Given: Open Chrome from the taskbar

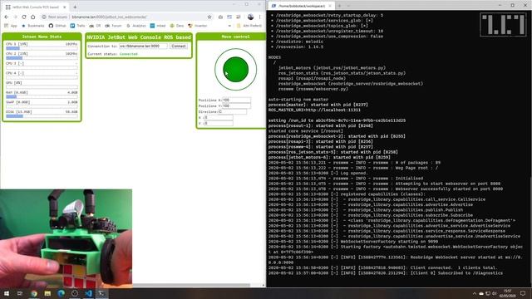Looking at the screenshot, I should click(x=33, y=293).
